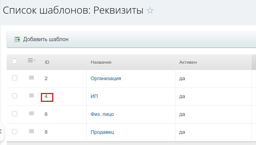Viewport: 256px width, 145px height.
Task: Open column settings menu in table header
Action: (x=32, y=60)
